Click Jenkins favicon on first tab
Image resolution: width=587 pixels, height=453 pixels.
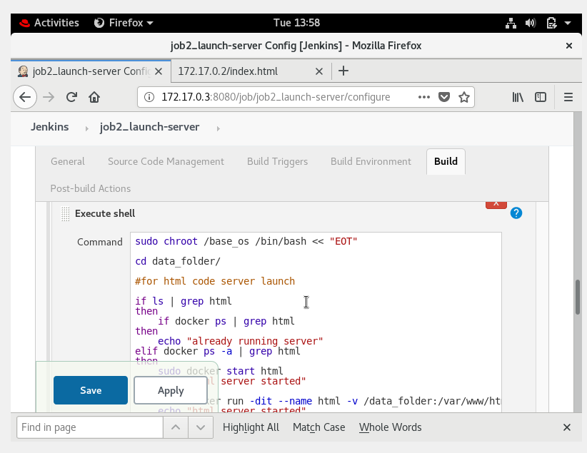(23, 71)
